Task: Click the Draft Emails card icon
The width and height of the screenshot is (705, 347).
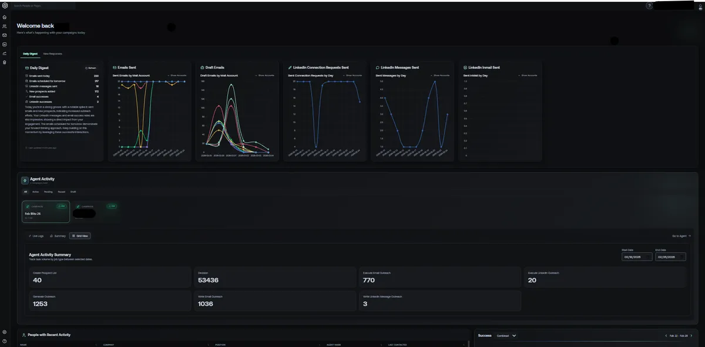Action: 202,68
